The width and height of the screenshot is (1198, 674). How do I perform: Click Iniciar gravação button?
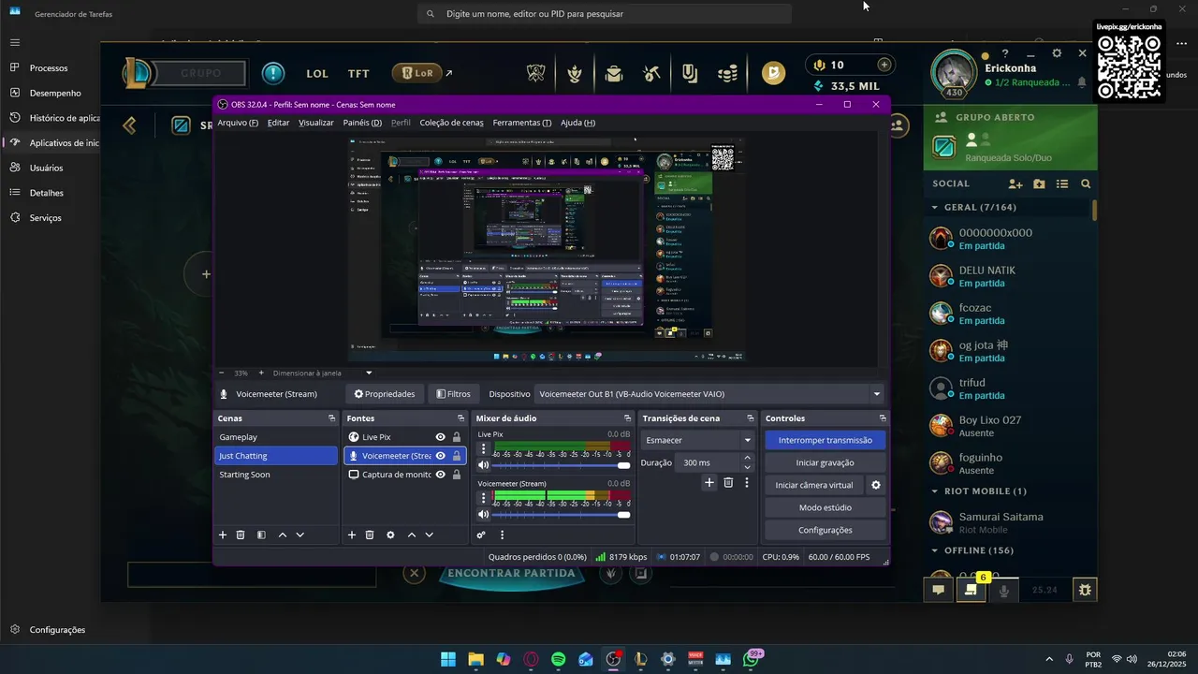click(x=825, y=462)
